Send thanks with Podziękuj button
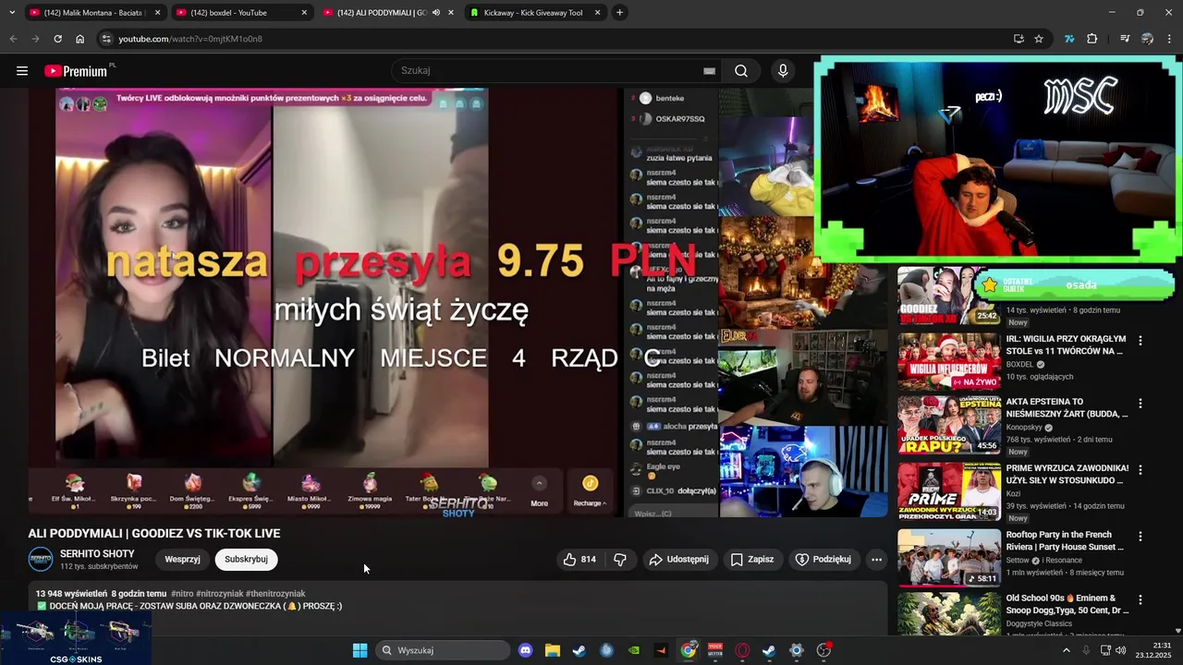The width and height of the screenshot is (1183, 665). (823, 559)
